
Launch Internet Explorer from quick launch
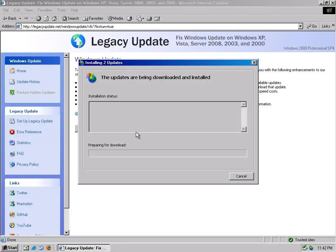[34, 248]
